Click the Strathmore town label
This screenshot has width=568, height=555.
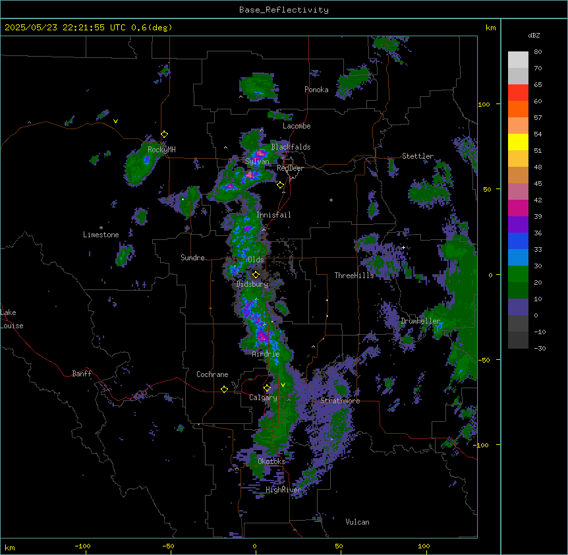[340, 401]
